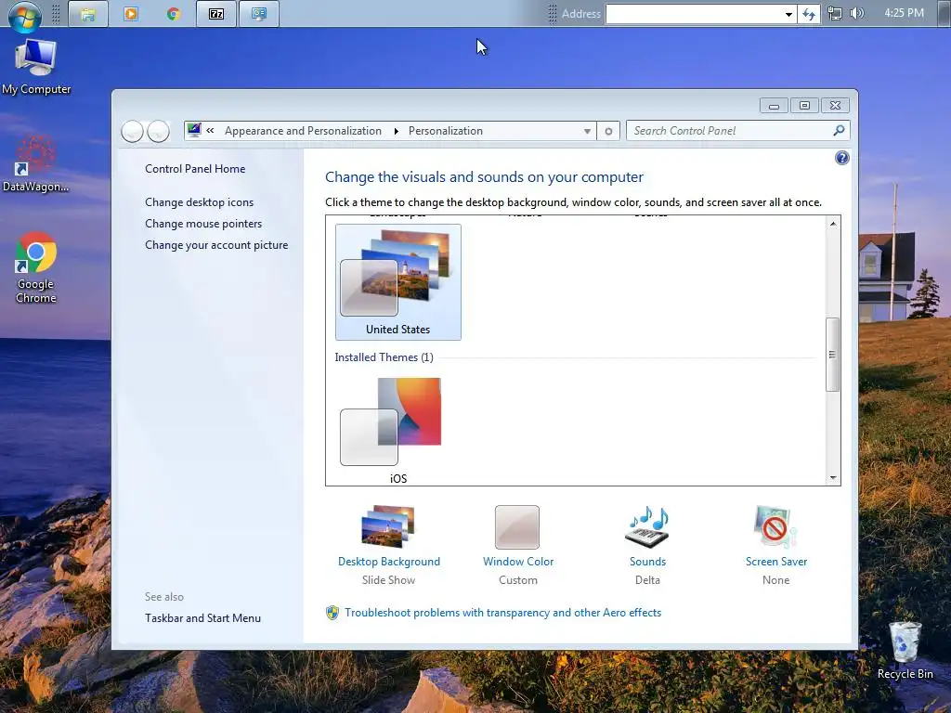Click the Address toolbar go arrows
Viewport: 951px width, 713px height.
[x=809, y=14]
